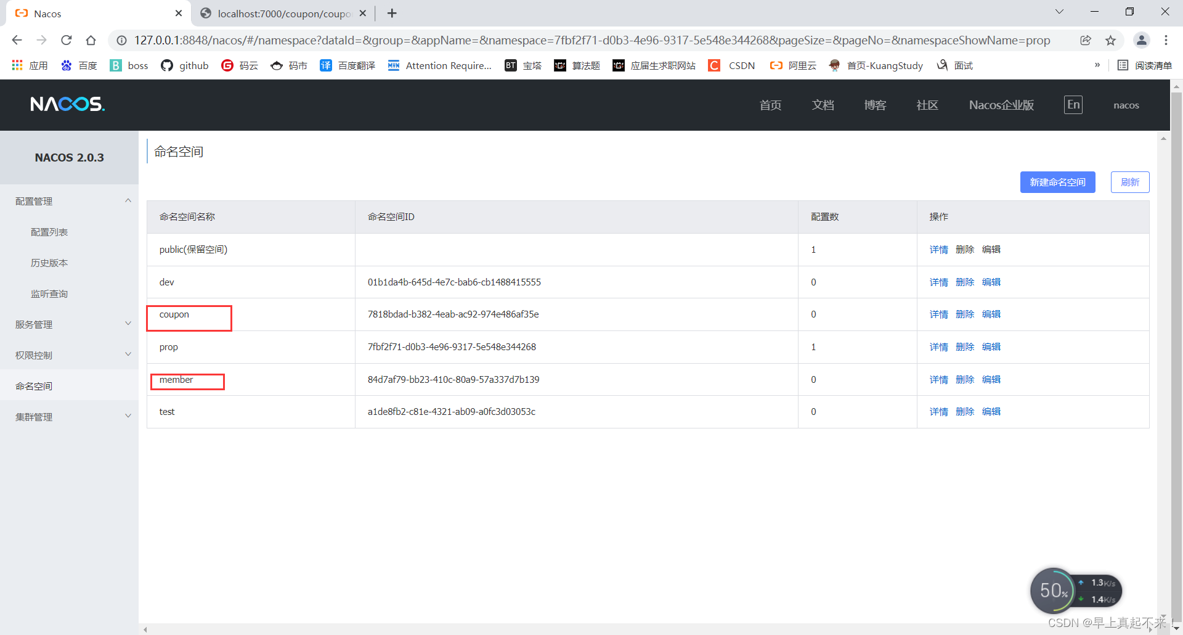Screen dimensions: 1183x635
Task: Select the dev namespace ID text
Action: click(x=454, y=282)
